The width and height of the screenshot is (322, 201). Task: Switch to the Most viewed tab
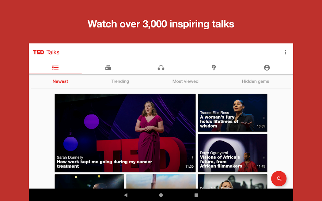point(185,81)
